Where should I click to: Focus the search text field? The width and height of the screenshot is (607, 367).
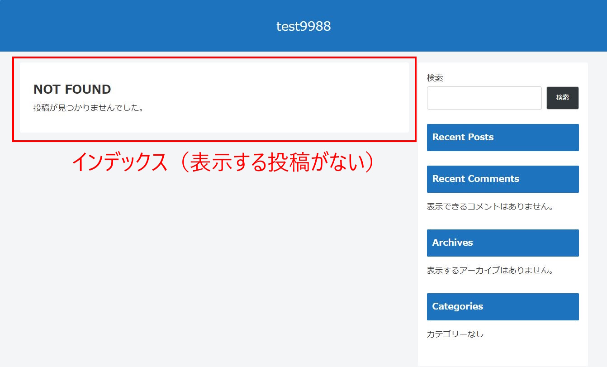click(x=484, y=98)
